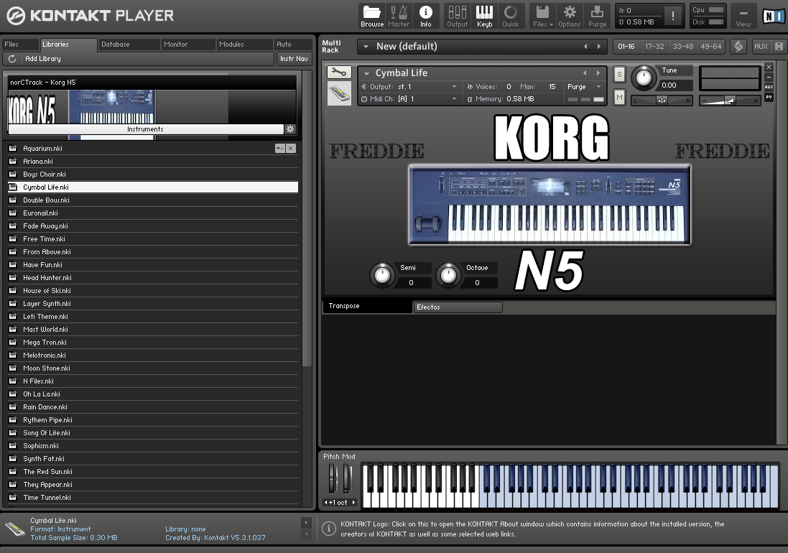Open instrument edit mode with wrench icon
Screen dimensions: 788x553
339,72
